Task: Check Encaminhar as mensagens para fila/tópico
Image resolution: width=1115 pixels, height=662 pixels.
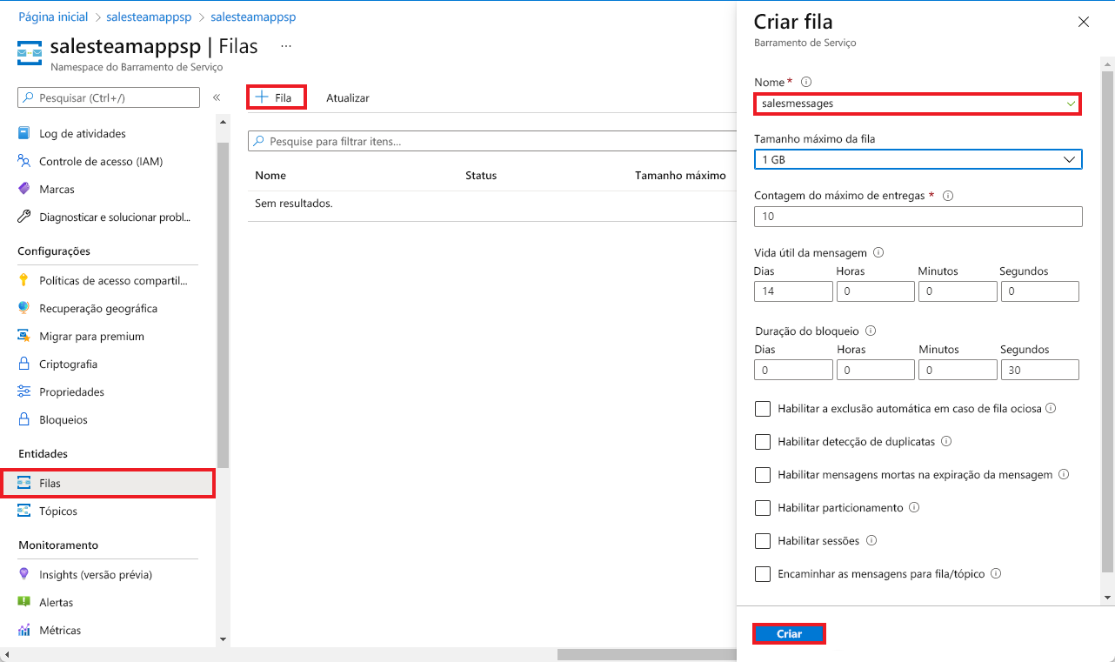Action: 763,574
